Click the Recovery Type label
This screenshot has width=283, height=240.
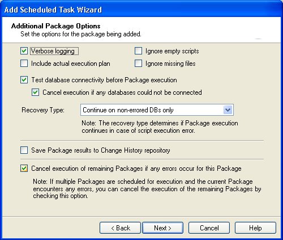click(x=43, y=110)
